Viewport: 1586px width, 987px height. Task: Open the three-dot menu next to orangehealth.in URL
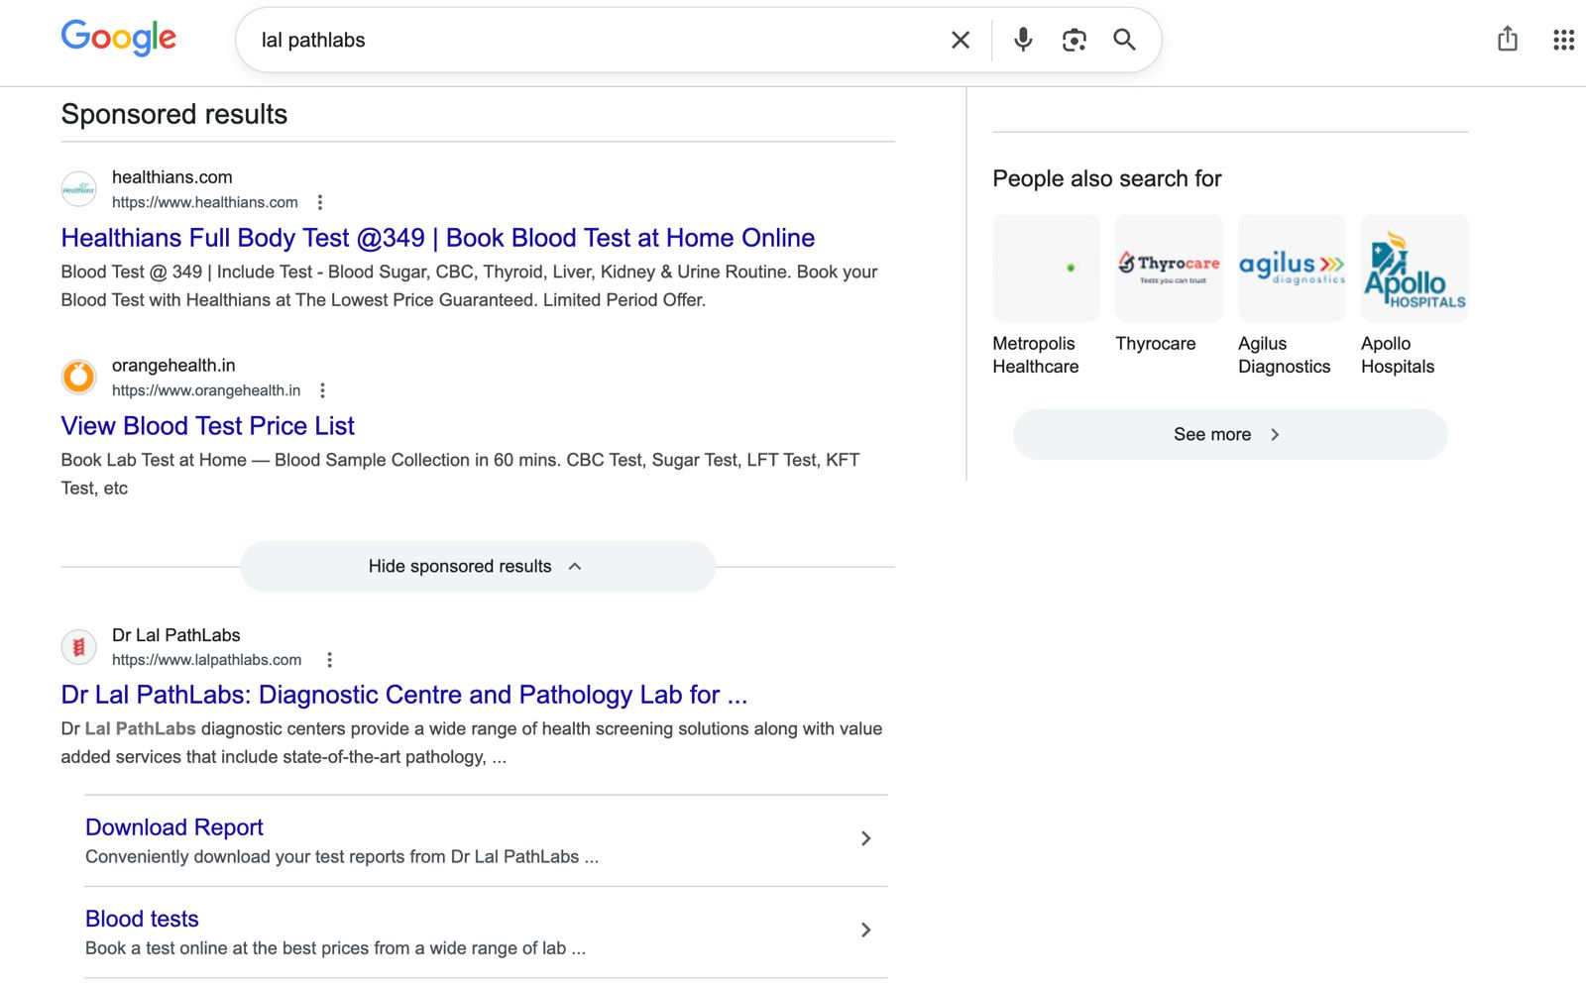point(322,390)
